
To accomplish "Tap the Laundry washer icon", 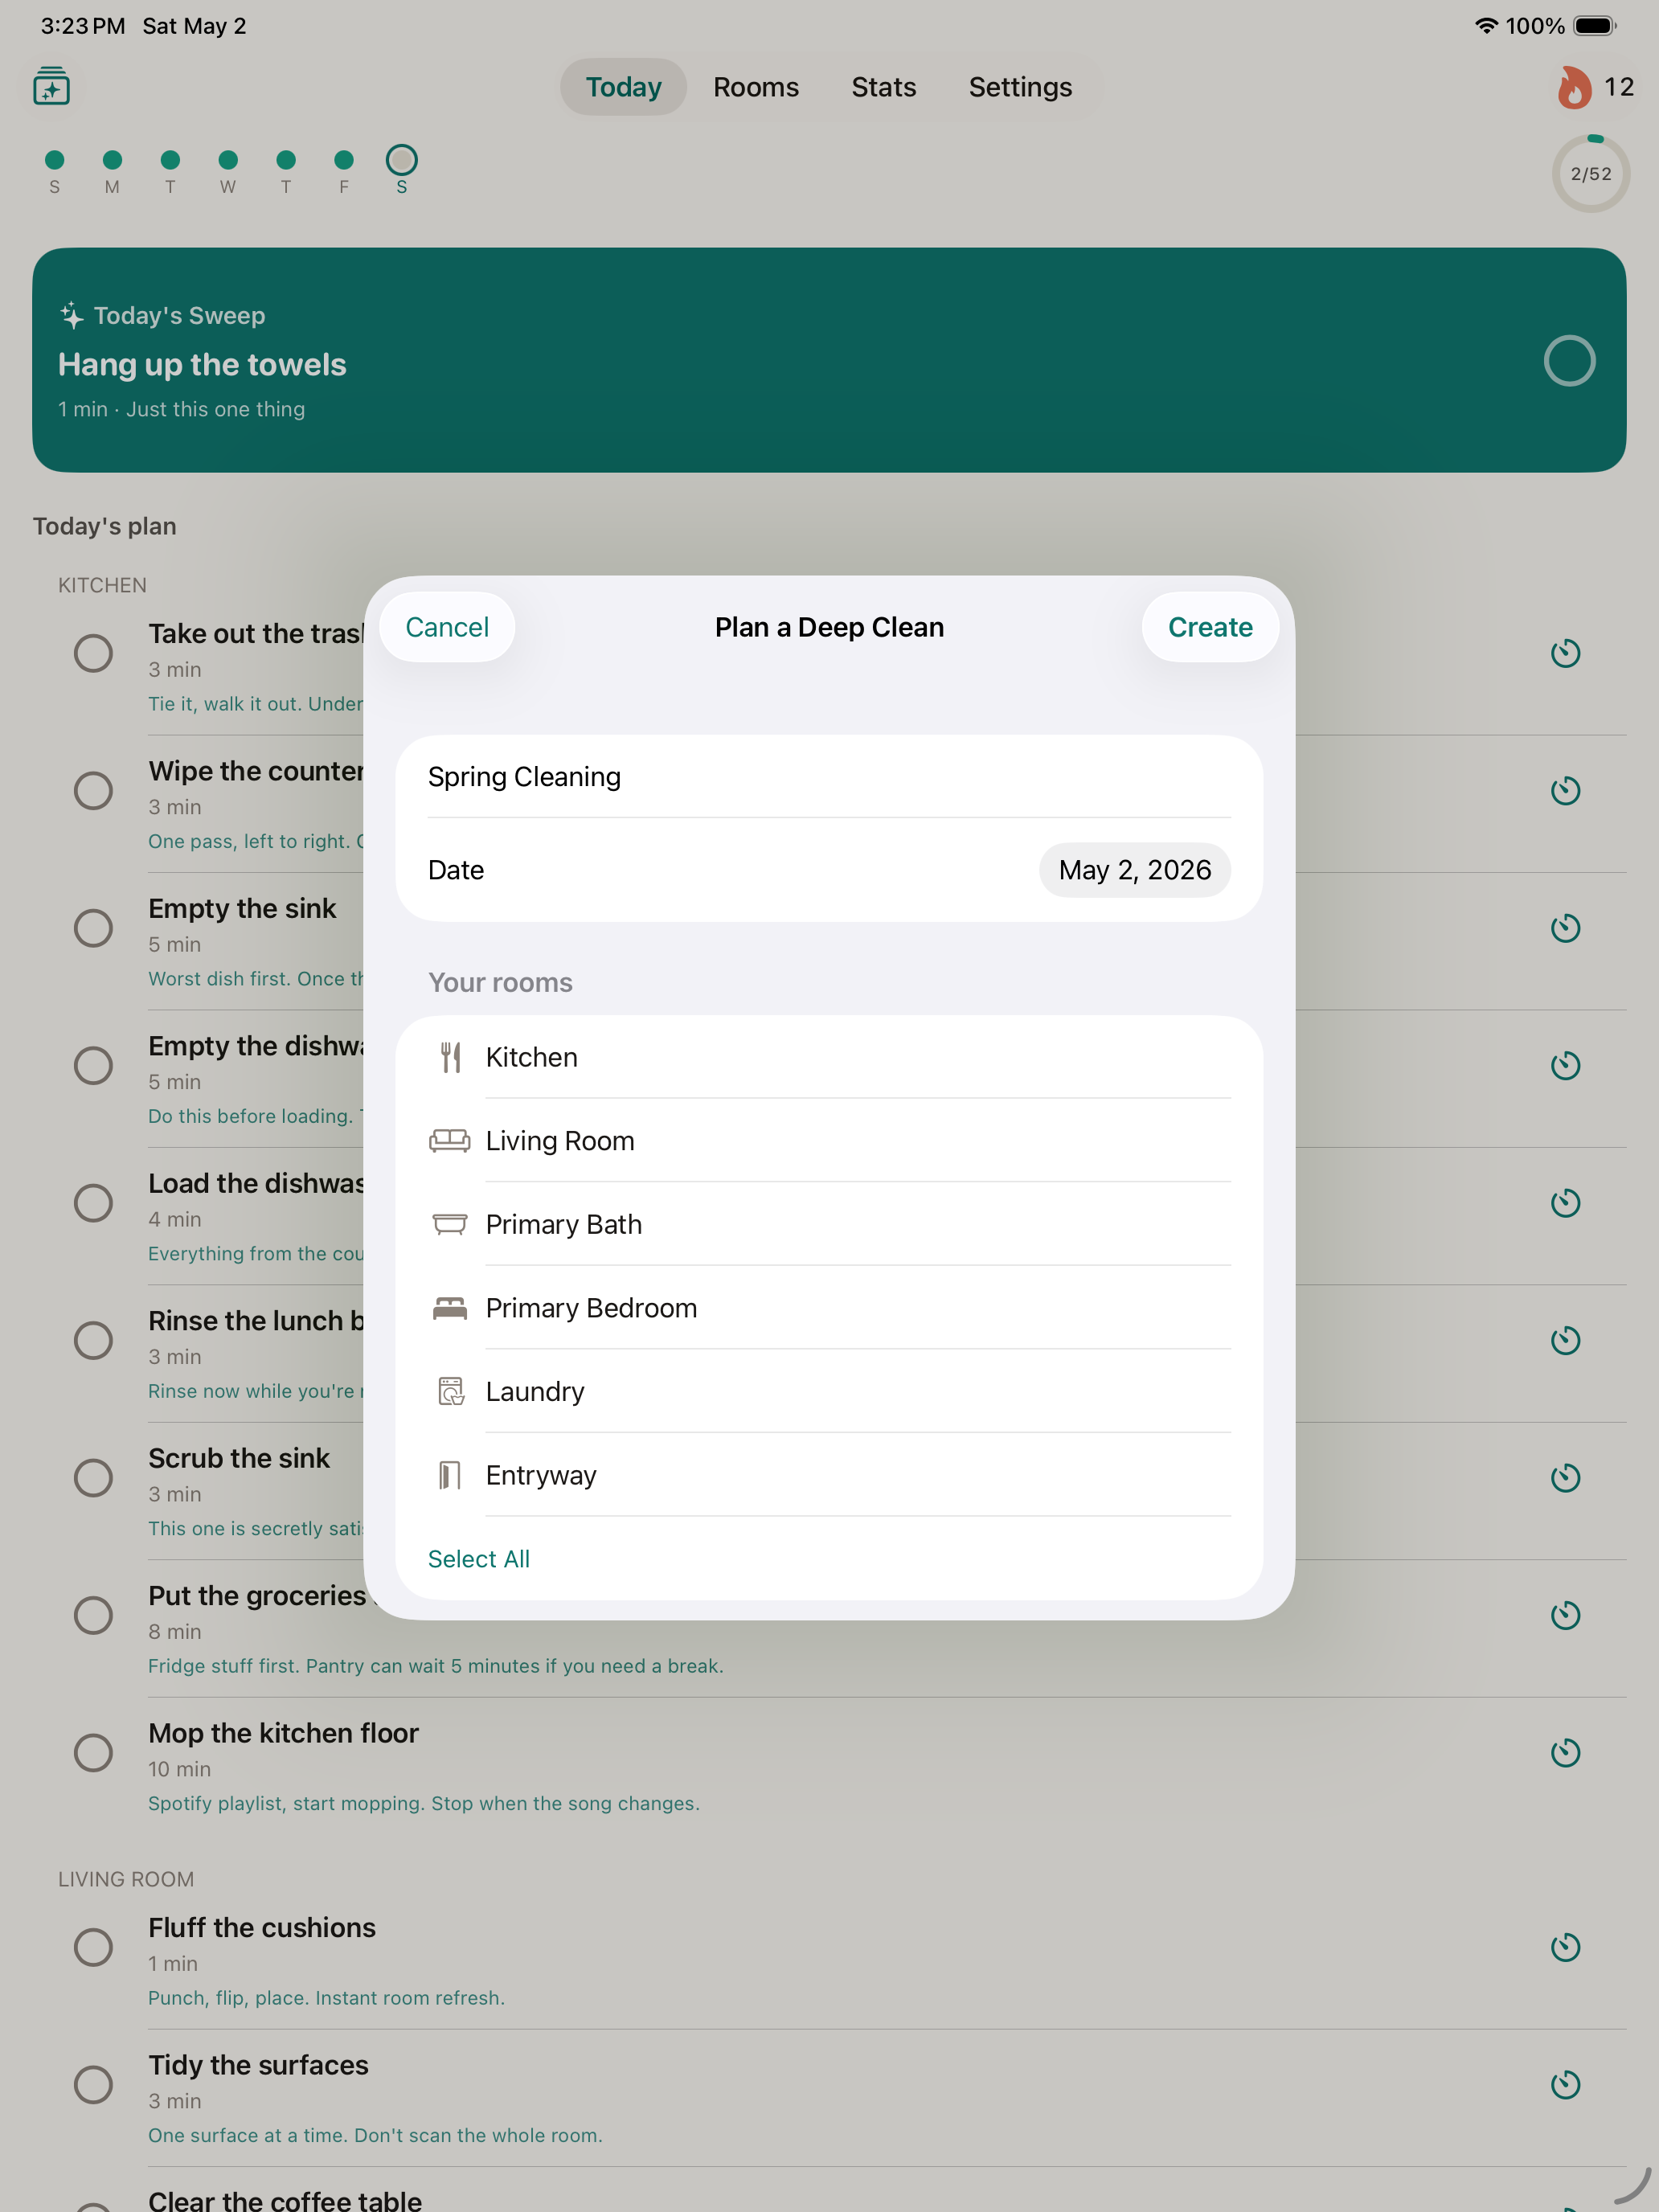I will tap(451, 1391).
